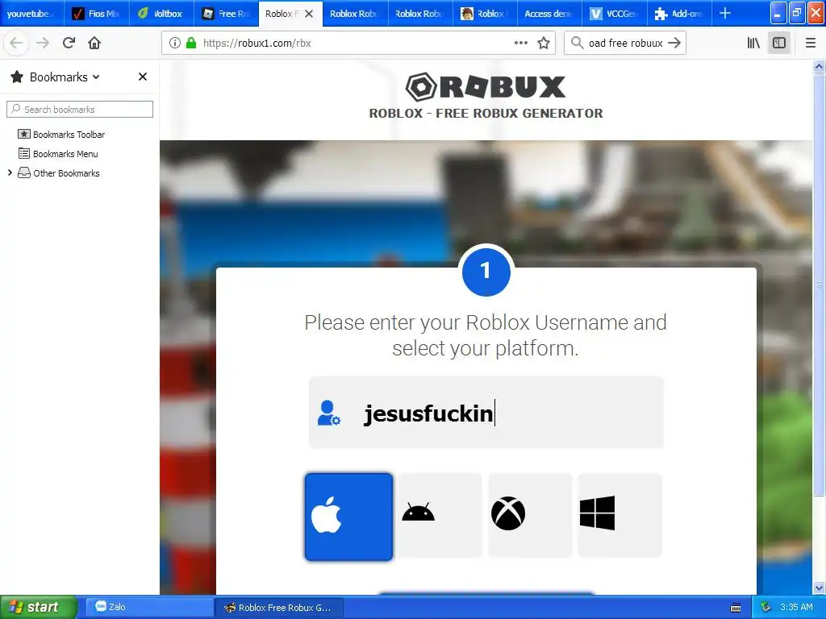The height and width of the screenshot is (619, 826).
Task: Switch to the VCCGen tab
Action: click(x=615, y=13)
